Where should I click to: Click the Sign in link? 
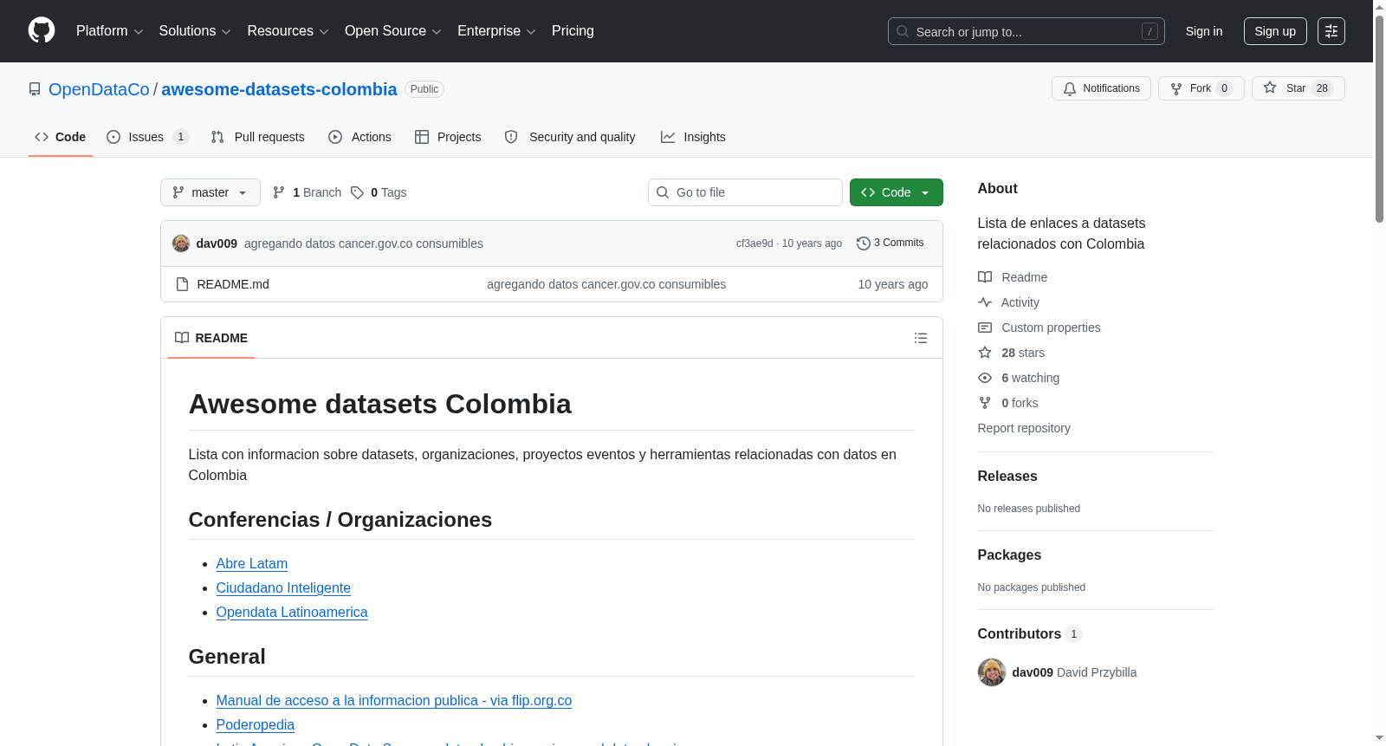coord(1204,31)
